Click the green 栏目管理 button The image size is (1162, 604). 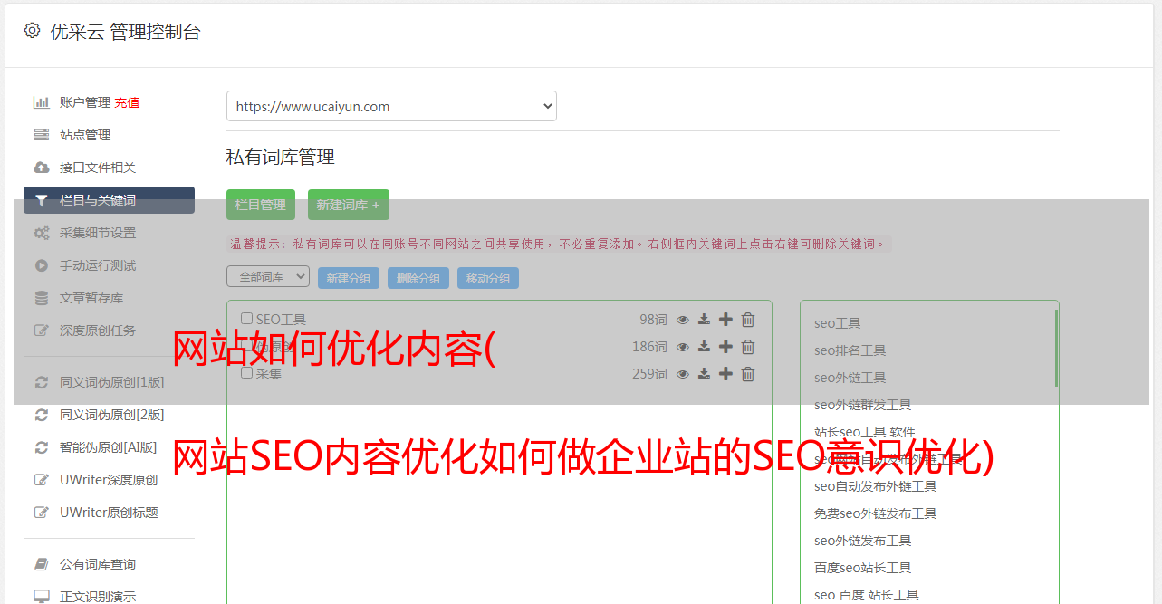click(x=261, y=205)
